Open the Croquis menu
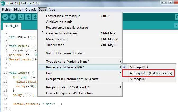 pos(31,10)
